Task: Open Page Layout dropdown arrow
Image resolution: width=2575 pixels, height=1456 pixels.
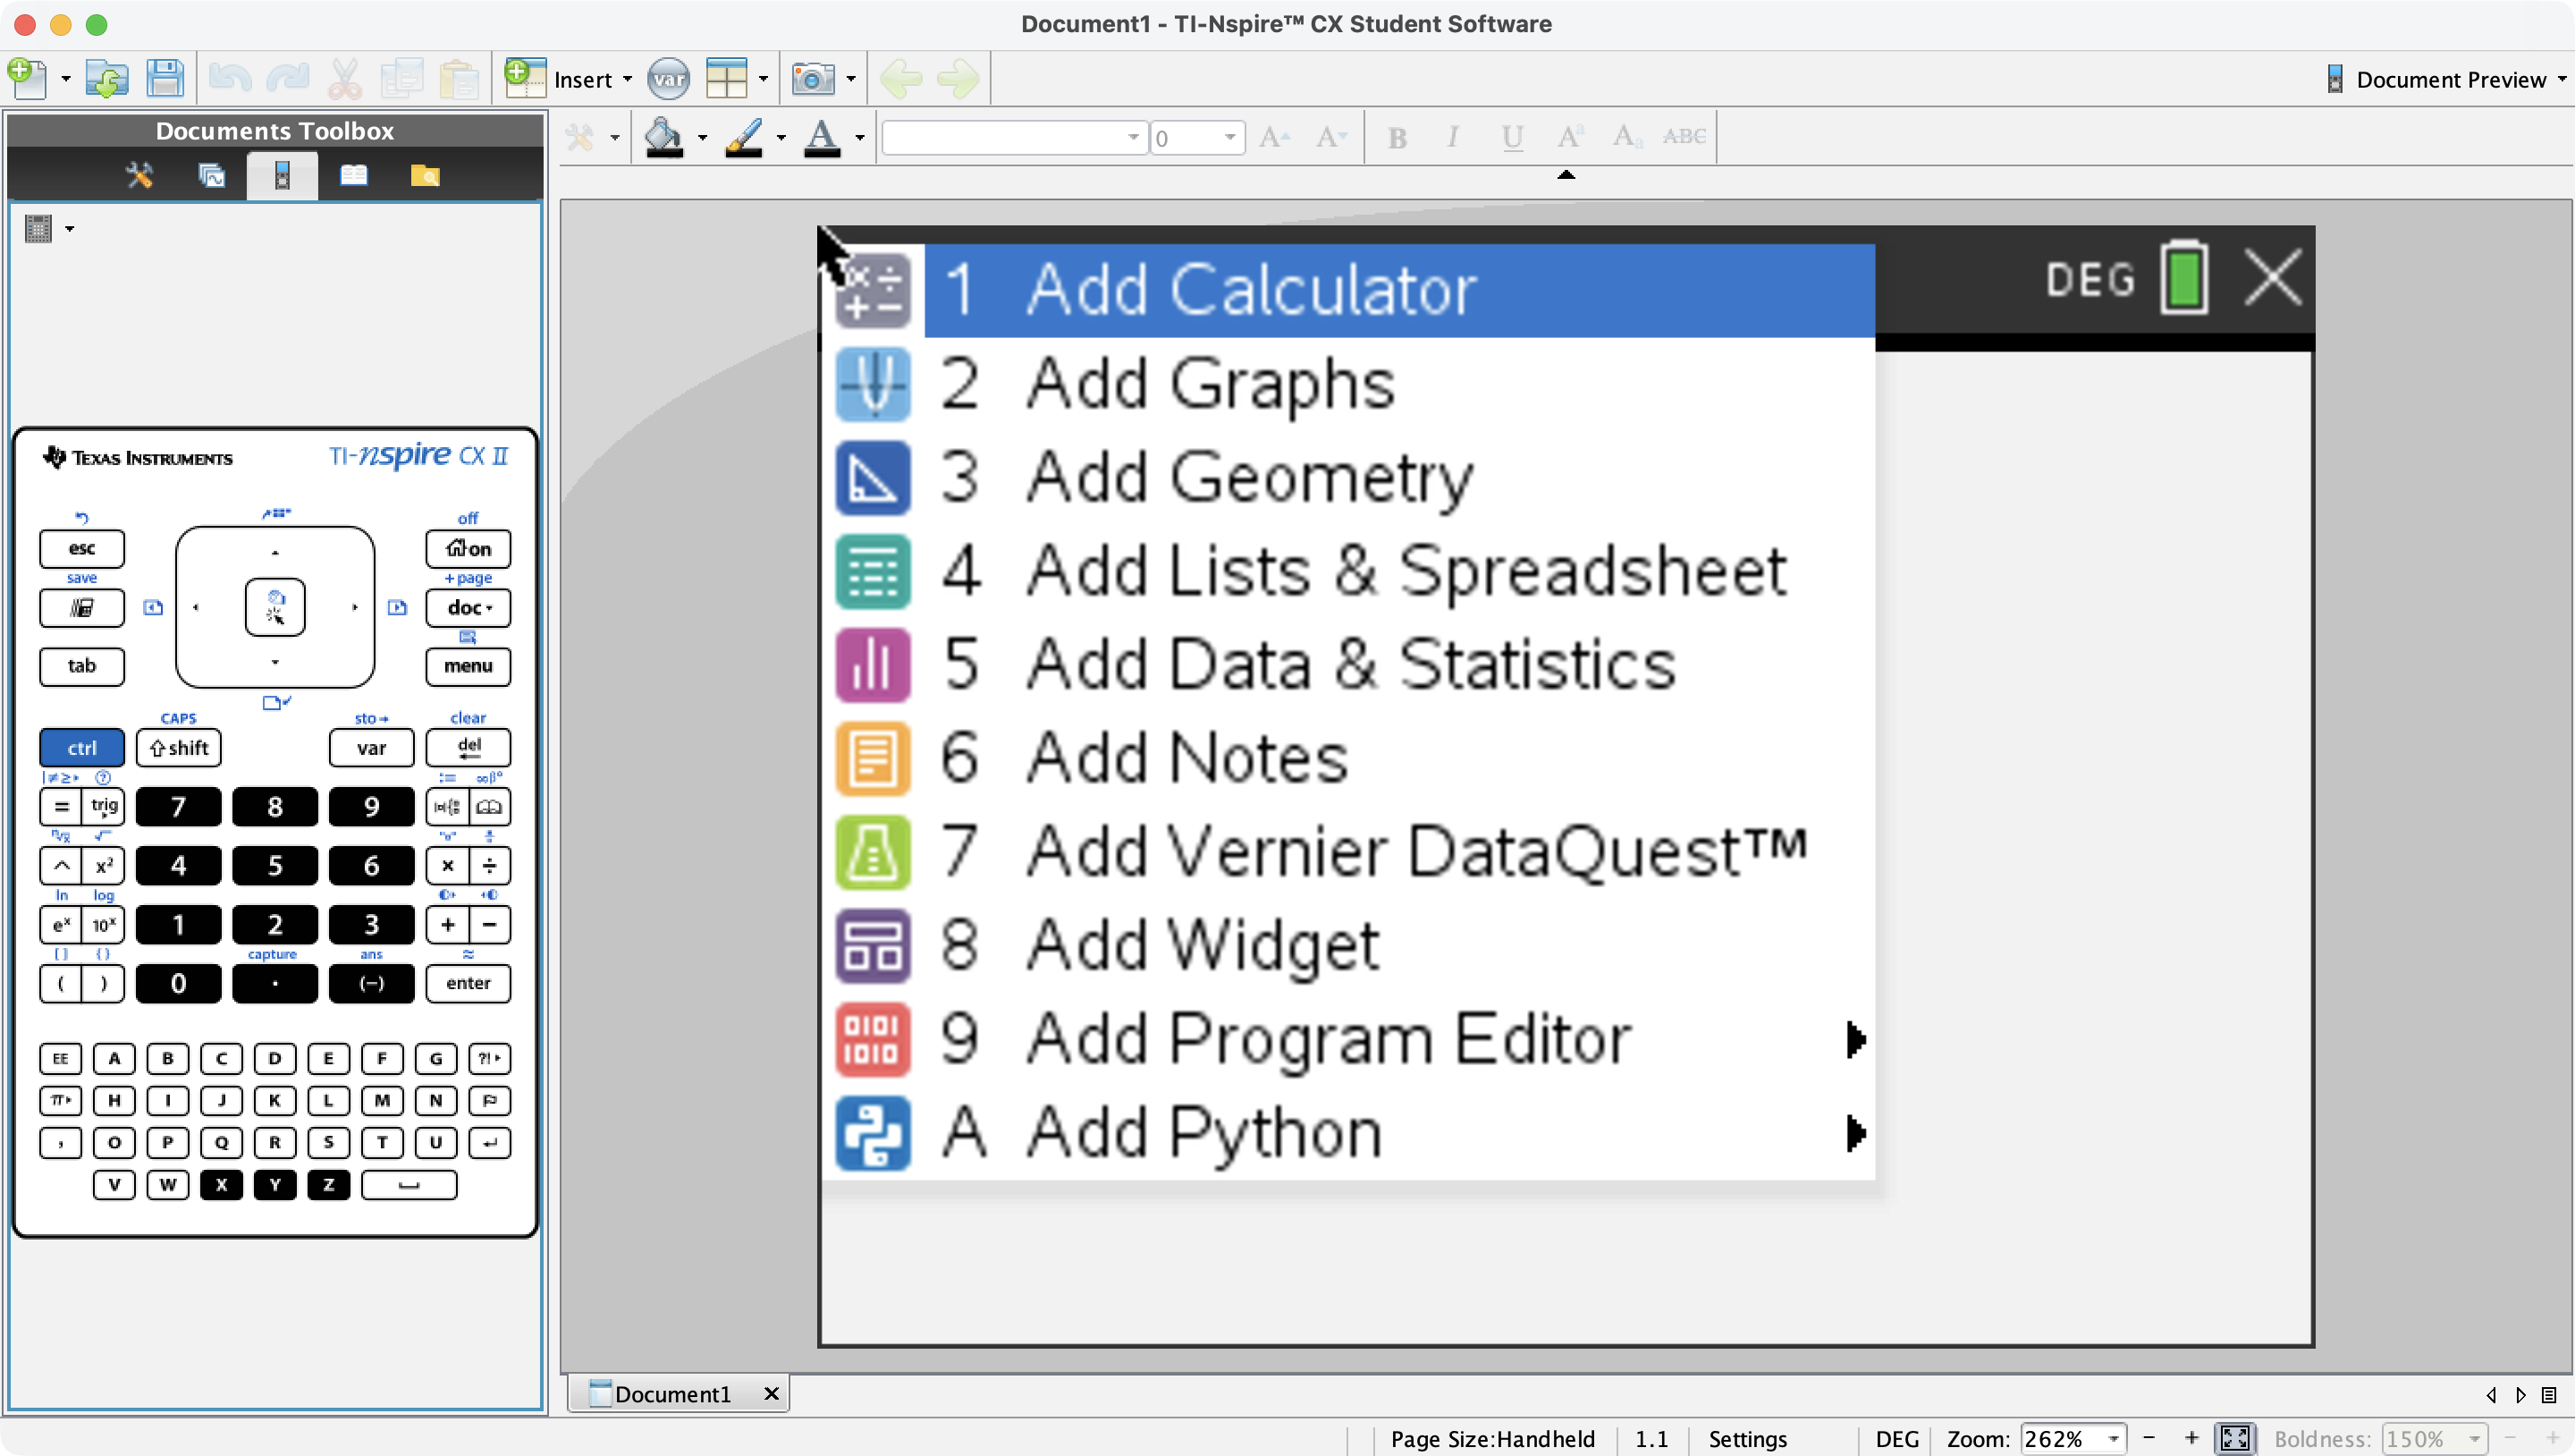Action: point(763,79)
